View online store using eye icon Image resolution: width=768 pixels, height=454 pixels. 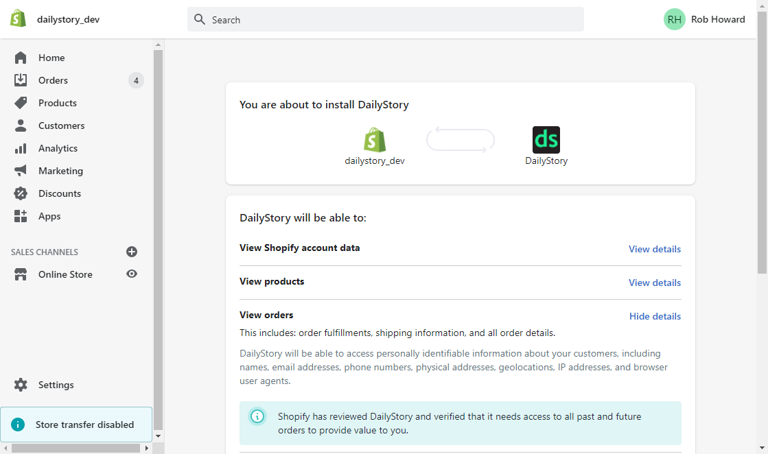click(x=132, y=274)
